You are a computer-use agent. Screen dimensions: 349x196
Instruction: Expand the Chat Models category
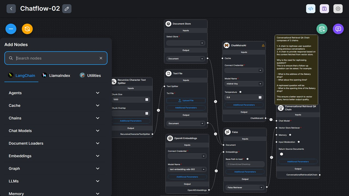pyautogui.click(x=54, y=131)
